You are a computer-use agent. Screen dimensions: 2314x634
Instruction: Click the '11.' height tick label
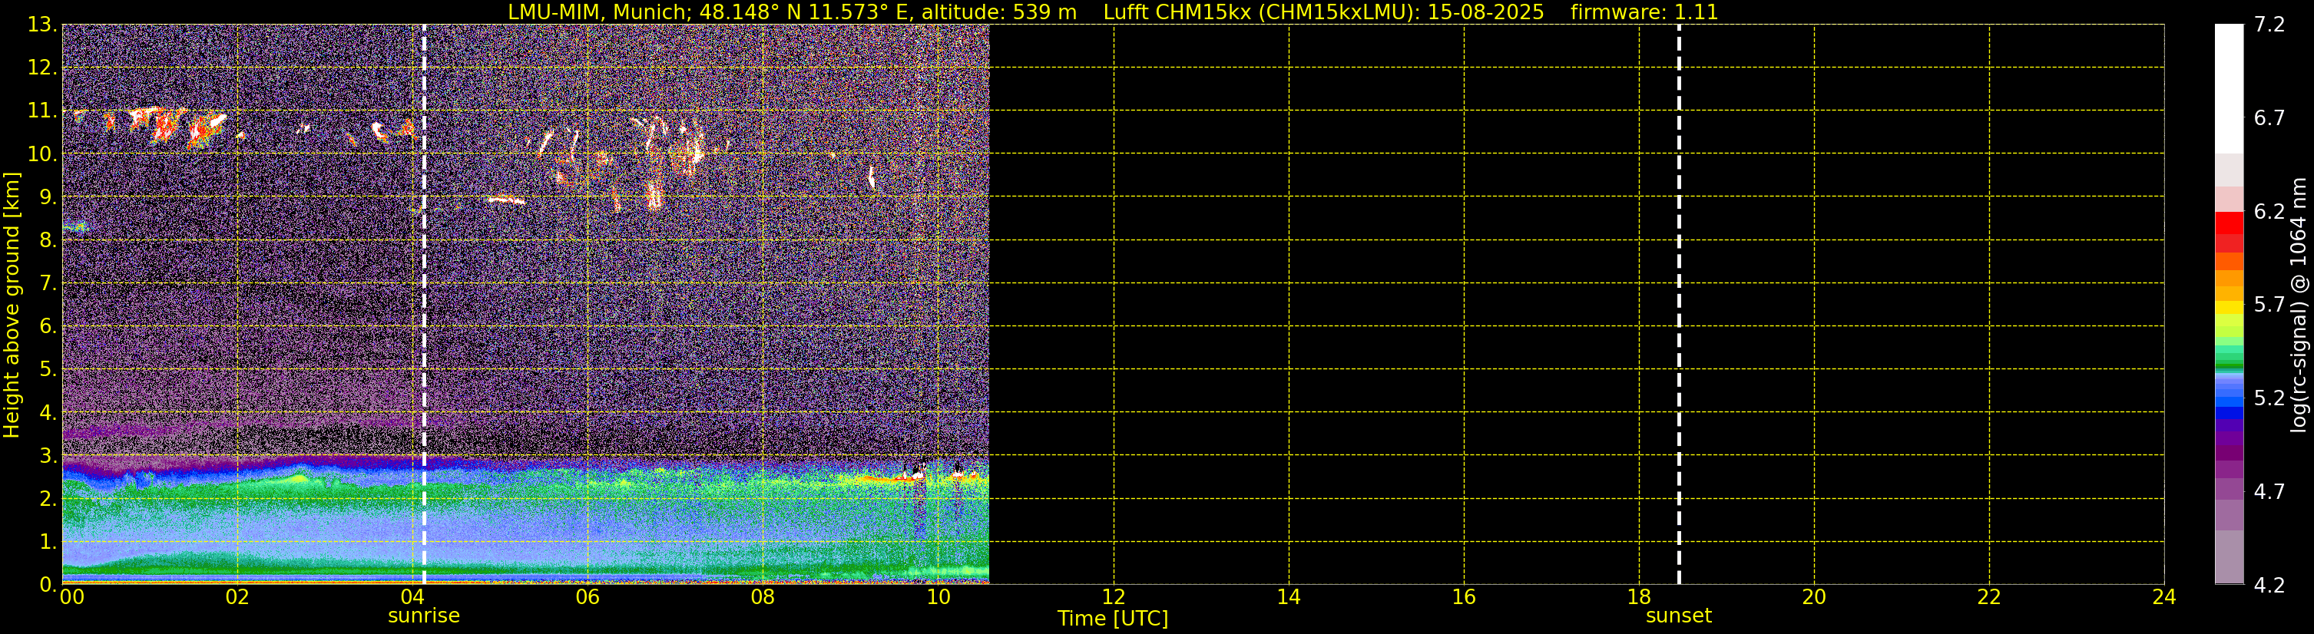click(x=41, y=111)
